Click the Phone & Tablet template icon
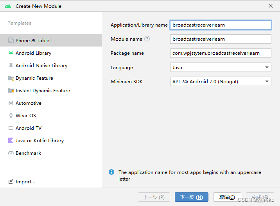Image resolution: width=280 pixels, height=206 pixels. tap(11, 40)
